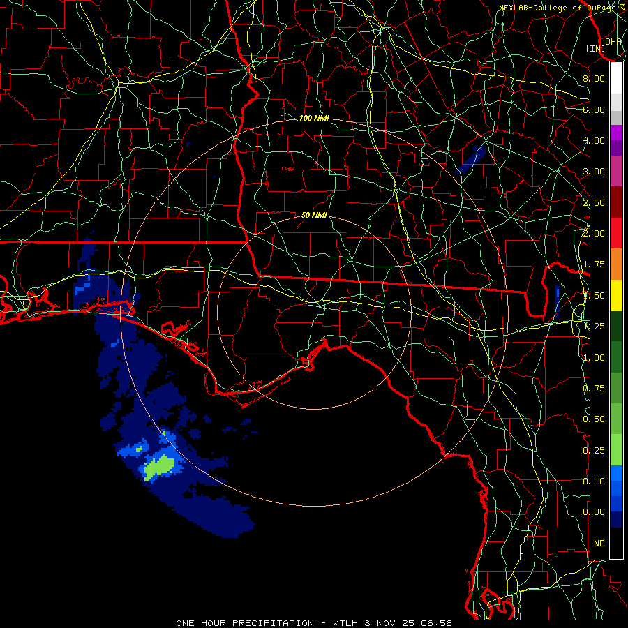Pick the orange 1.75 legend swatch
The height and width of the screenshot is (628, 628).
point(616,264)
